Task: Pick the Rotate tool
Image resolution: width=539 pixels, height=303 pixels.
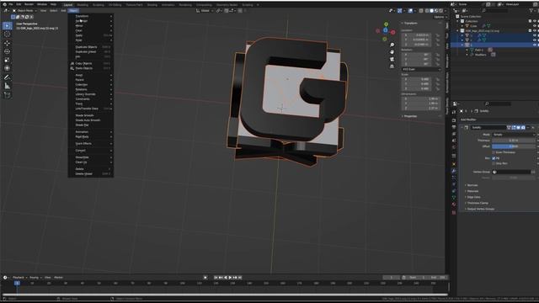Action: coord(7,51)
